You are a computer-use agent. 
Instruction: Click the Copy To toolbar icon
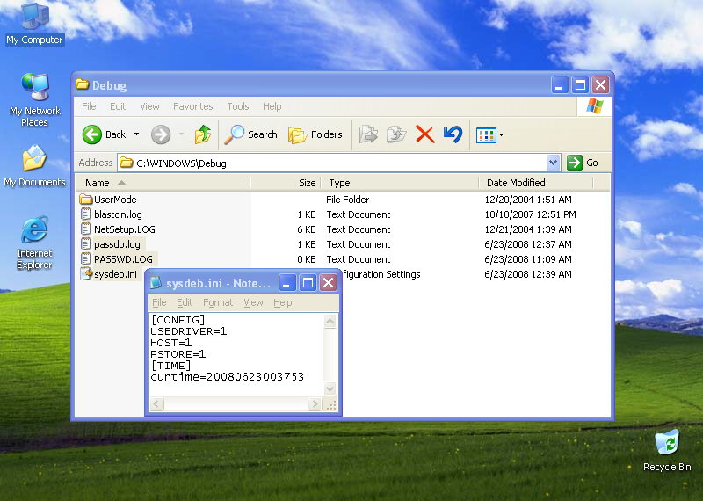pyautogui.click(x=396, y=134)
